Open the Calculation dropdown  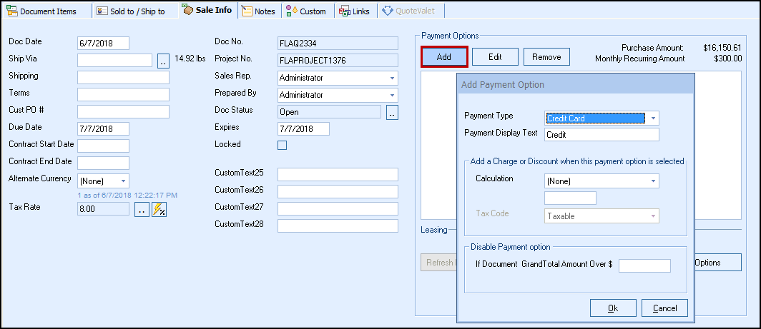[652, 181]
